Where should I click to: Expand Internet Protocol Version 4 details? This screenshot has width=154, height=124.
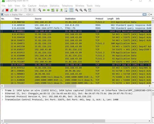[2, 96]
